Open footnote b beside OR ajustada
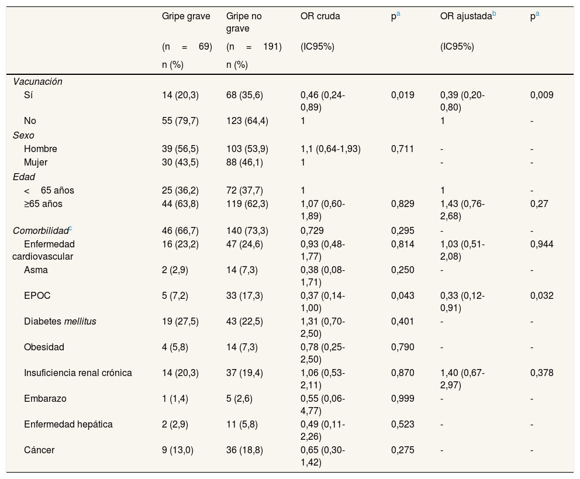Image resolution: width=580 pixels, height=479 pixels. coord(495,14)
